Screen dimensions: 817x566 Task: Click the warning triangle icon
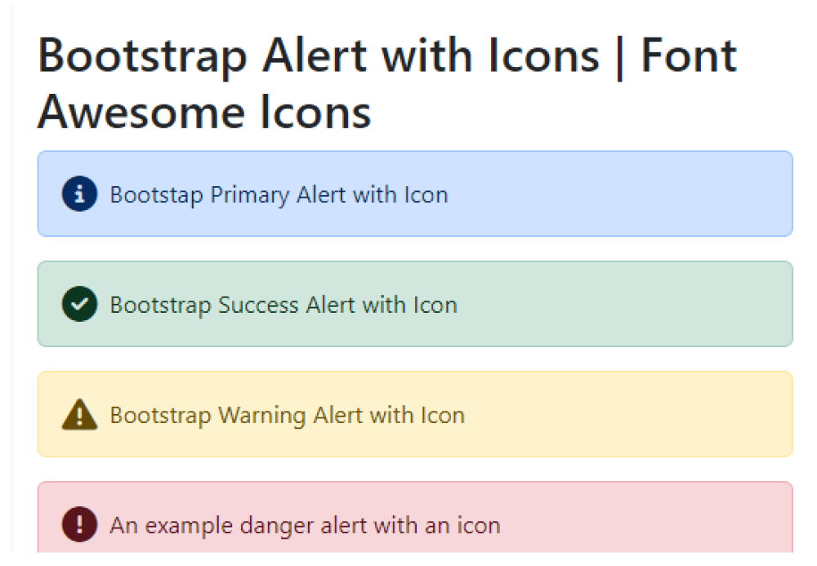[x=79, y=415]
